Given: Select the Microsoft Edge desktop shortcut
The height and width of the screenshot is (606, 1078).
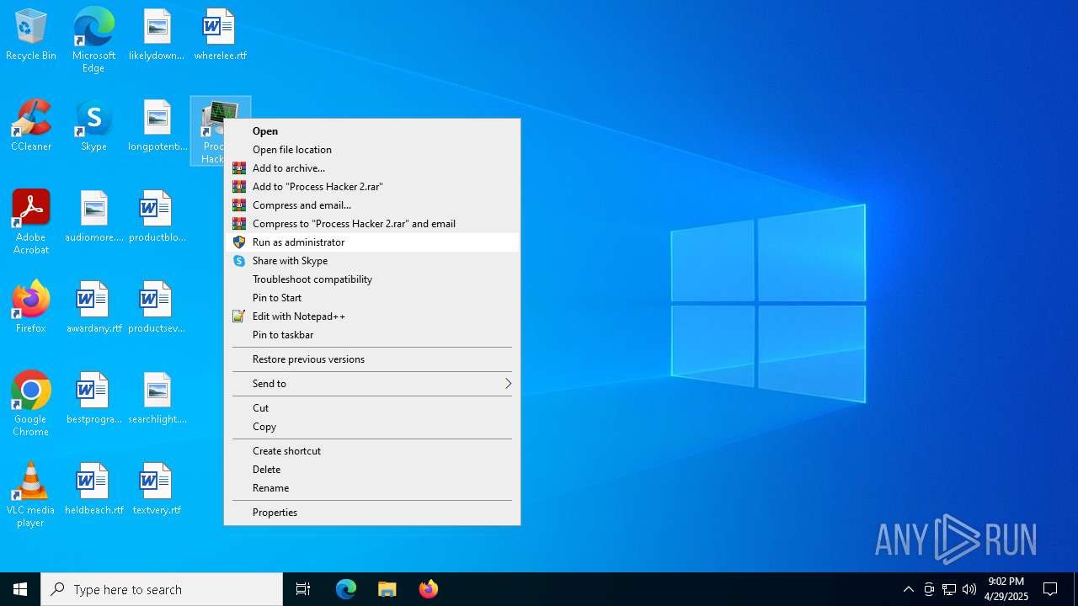Looking at the screenshot, I should point(93,40).
